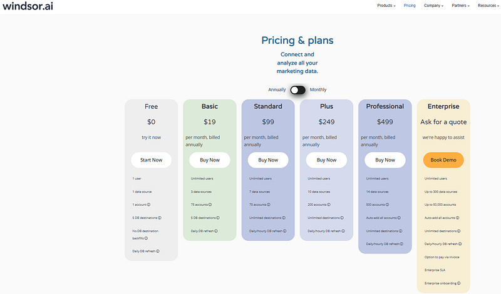Click info icon beside Standard plan's 75 accounts

point(269,205)
